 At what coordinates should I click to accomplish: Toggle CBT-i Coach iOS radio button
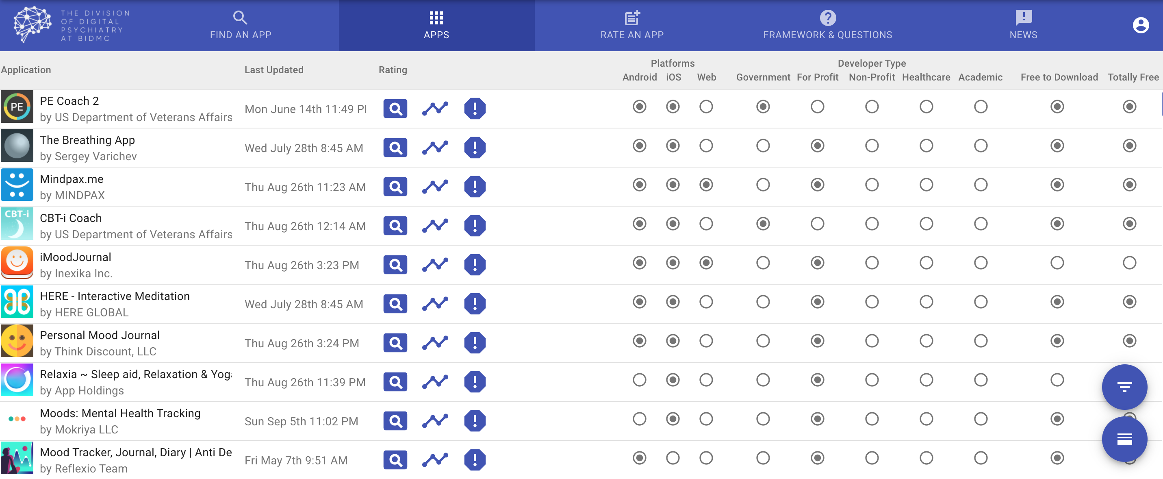[672, 224]
